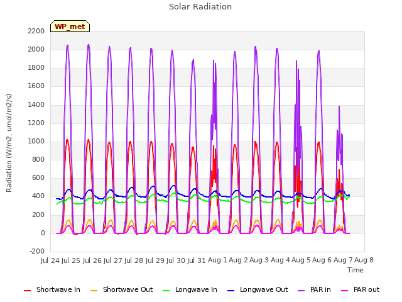Click the Aug 3 x-axis date label
This screenshot has width=402, height=302.
(x=259, y=260)
